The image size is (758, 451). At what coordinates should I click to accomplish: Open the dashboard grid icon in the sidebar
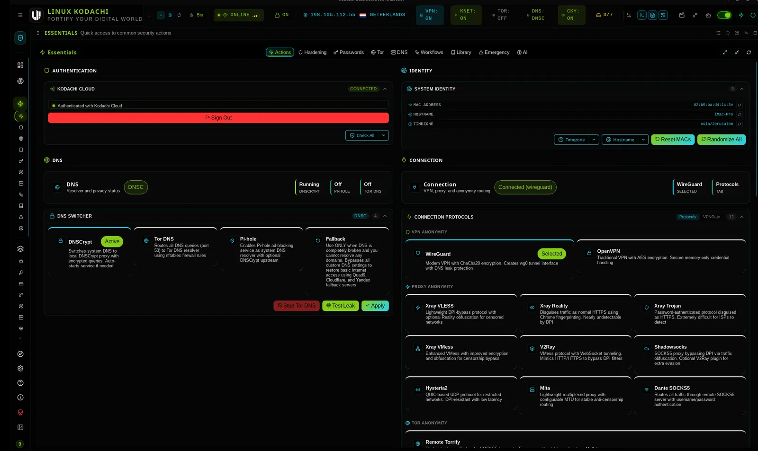(20, 65)
